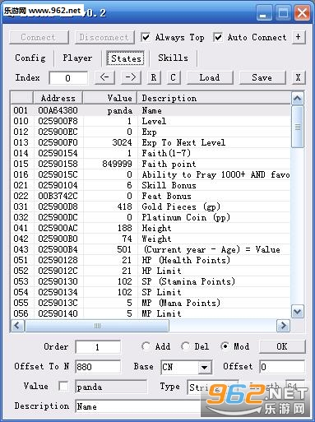Select the Faith point row
This screenshot has width=315, height=422.
151,164
